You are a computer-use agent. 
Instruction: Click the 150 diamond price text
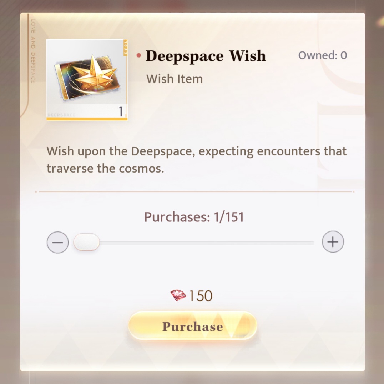[x=201, y=296]
